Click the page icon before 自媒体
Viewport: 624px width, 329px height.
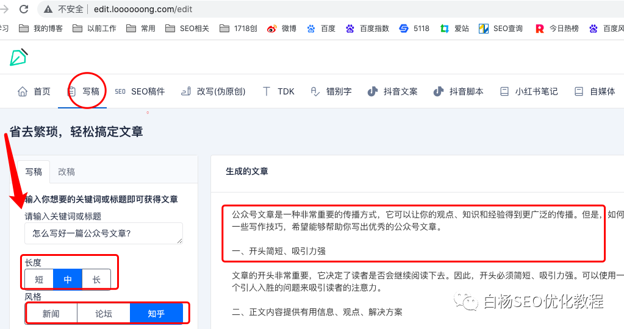pos(579,91)
